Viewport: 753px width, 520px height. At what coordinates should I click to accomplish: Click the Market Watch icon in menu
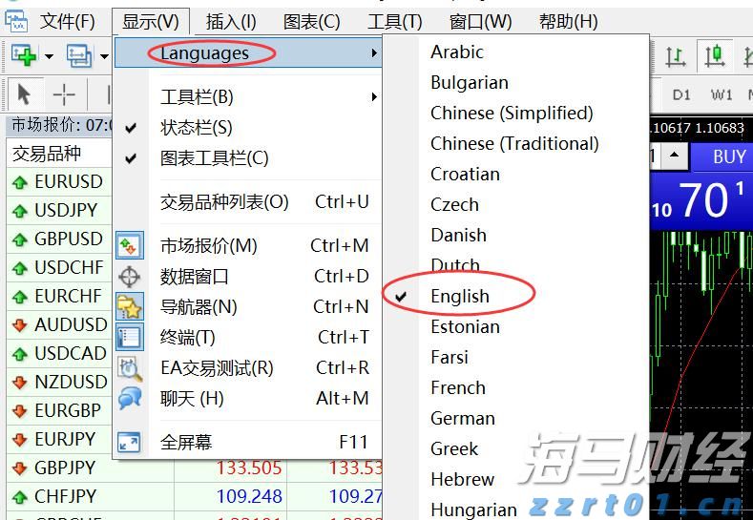(x=129, y=246)
